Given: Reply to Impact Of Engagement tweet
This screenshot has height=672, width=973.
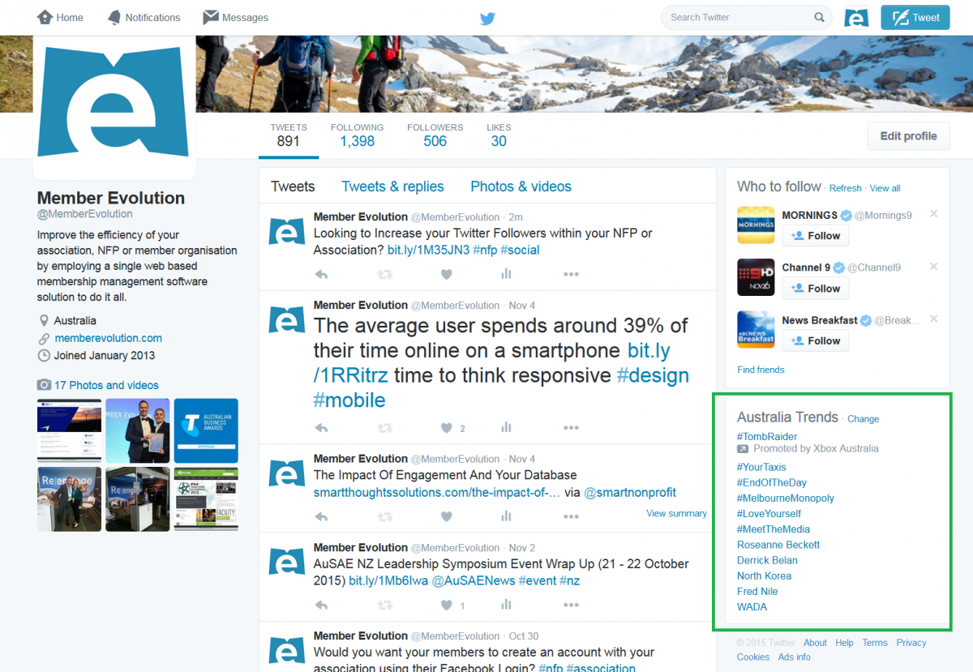Looking at the screenshot, I should click(x=321, y=516).
